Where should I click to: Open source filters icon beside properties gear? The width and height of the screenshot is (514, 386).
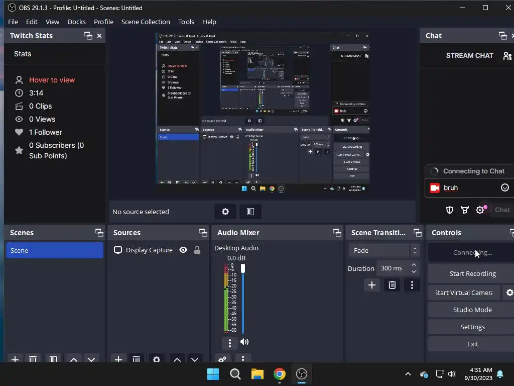point(250,212)
